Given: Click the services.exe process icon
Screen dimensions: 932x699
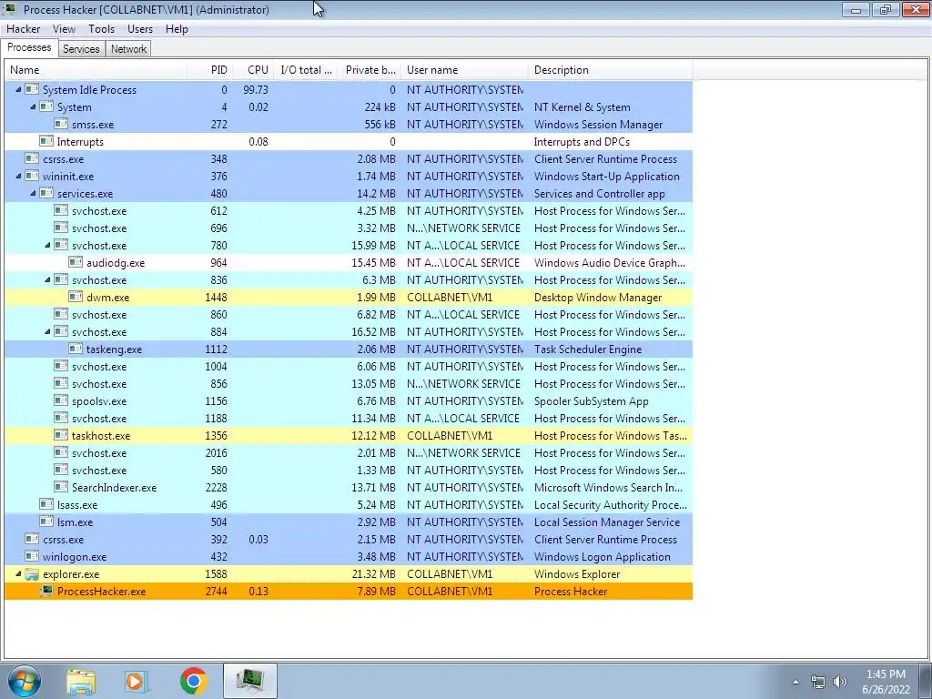Looking at the screenshot, I should [46, 193].
